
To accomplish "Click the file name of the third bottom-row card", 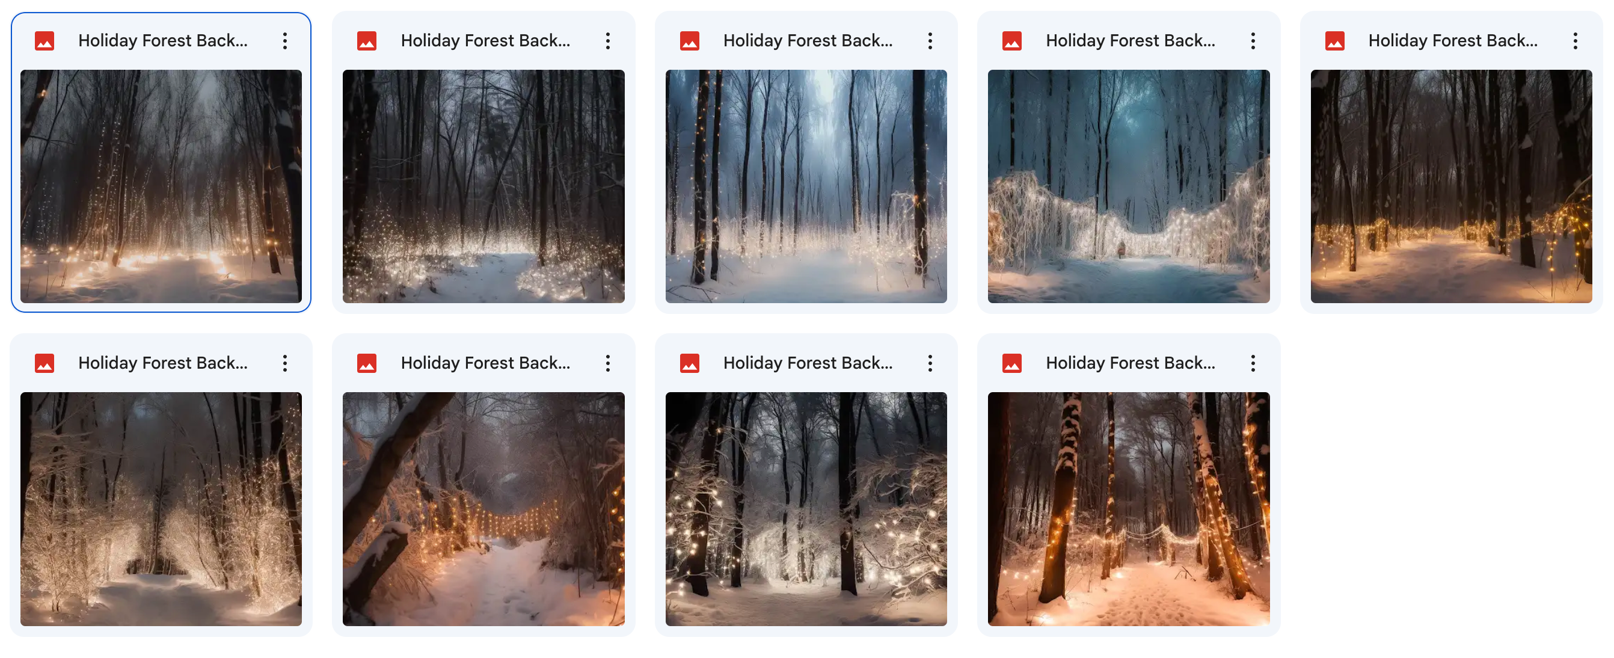I will point(808,363).
